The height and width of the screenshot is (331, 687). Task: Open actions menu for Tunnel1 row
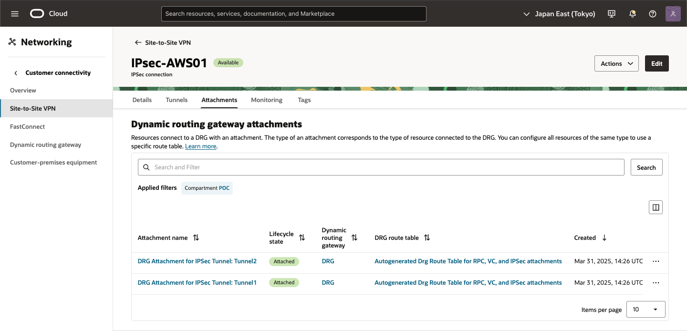tap(656, 283)
